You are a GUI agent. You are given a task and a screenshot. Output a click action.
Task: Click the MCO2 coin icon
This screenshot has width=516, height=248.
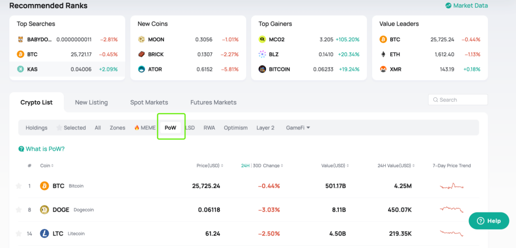pyautogui.click(x=262, y=39)
